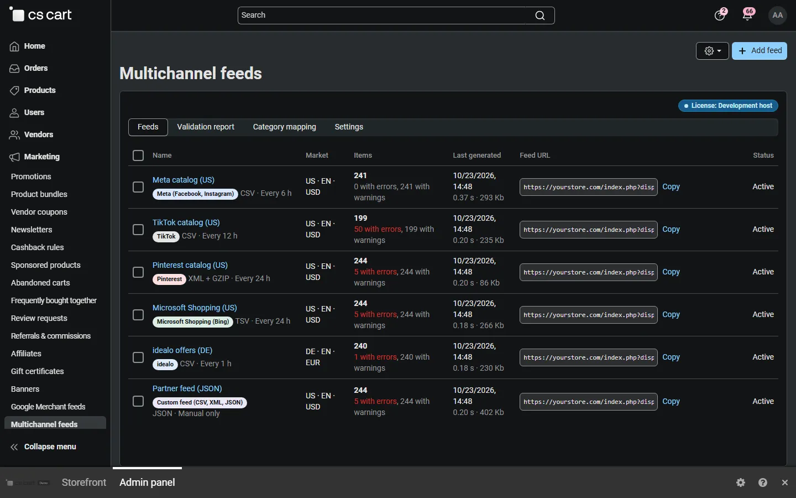The image size is (796, 498).
Task: Click the Add feed button
Action: [760, 51]
